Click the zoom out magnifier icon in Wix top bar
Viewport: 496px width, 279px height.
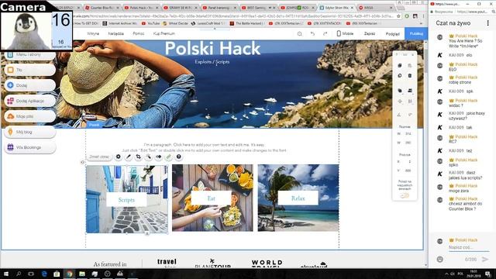[300, 33]
